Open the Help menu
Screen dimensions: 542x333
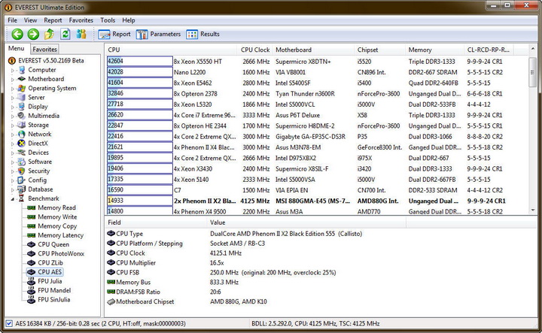click(x=129, y=20)
